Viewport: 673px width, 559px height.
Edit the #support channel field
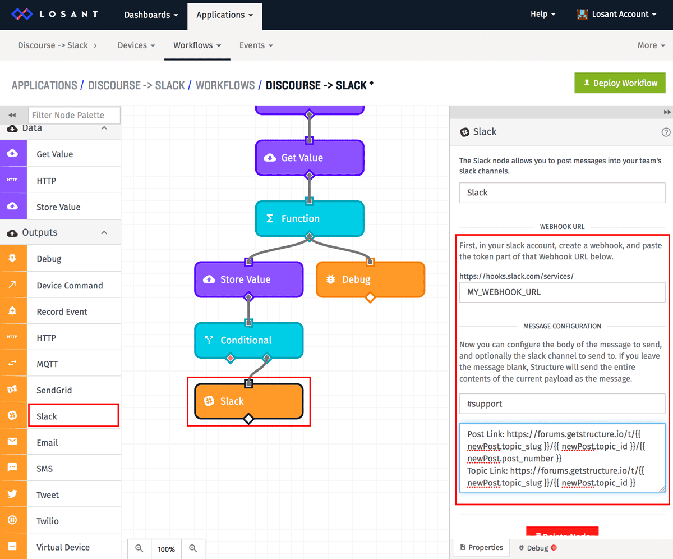point(562,404)
